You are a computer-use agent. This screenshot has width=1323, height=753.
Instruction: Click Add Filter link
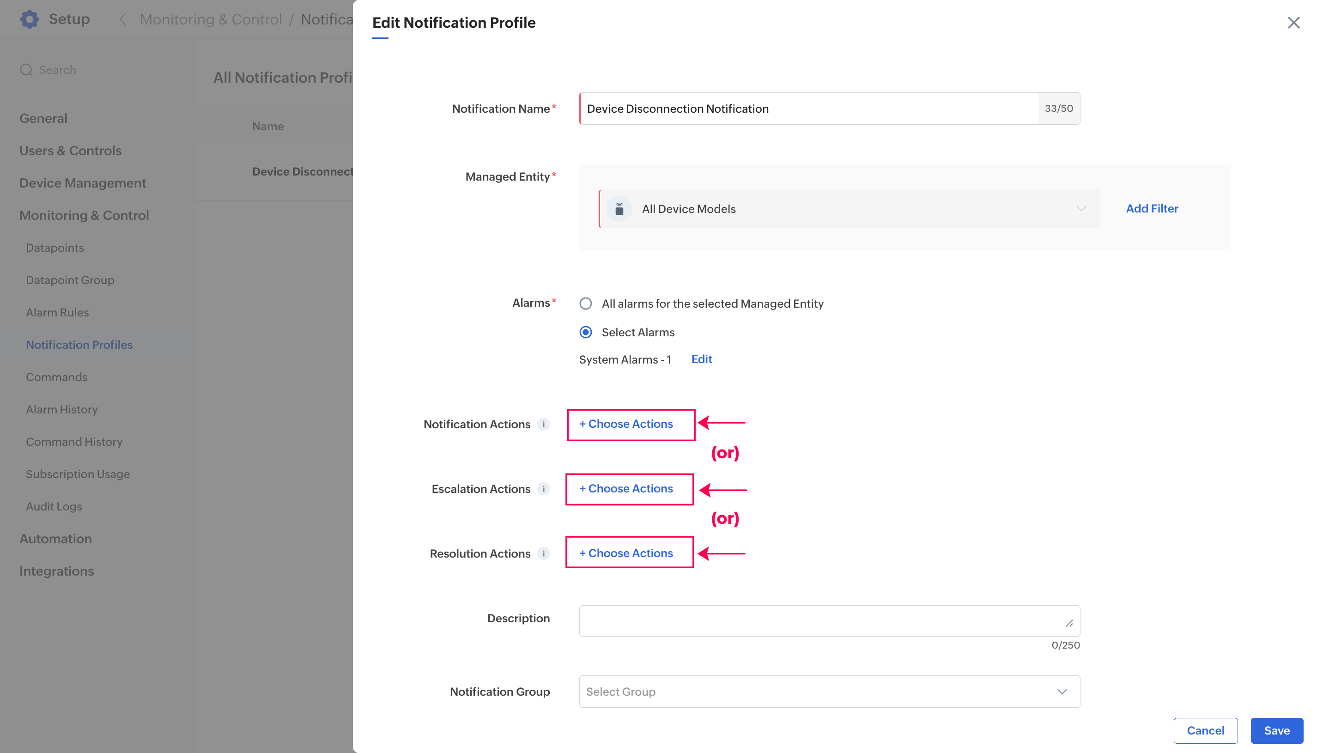pos(1152,208)
